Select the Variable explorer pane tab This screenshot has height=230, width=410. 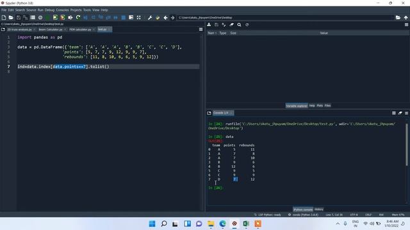click(297, 105)
